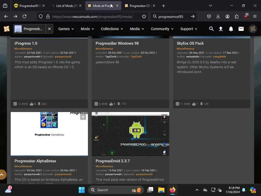Bookmark this page with star icon

144,16
